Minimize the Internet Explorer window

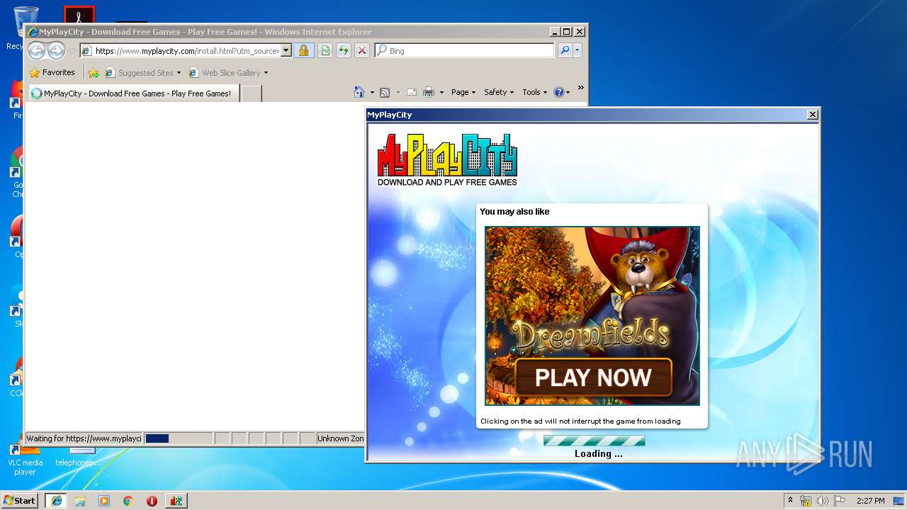point(554,32)
